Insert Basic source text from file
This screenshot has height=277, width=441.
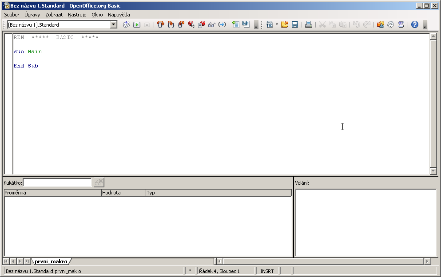[x=236, y=25]
